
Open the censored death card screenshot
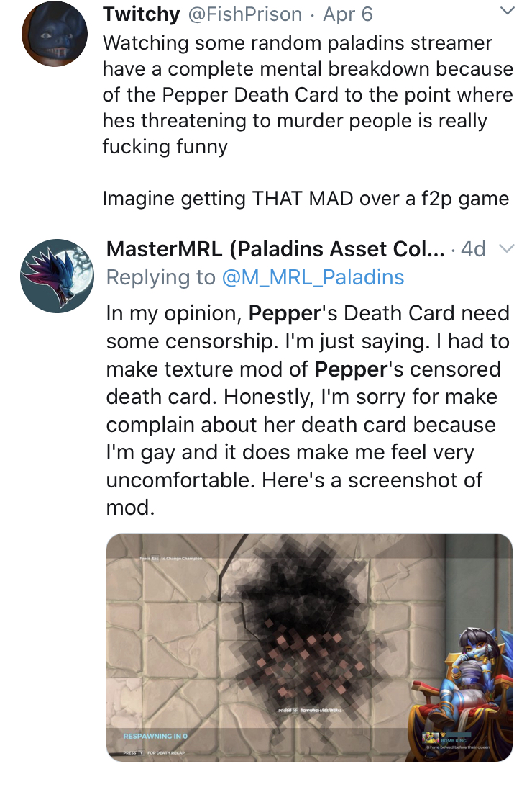coord(309,647)
